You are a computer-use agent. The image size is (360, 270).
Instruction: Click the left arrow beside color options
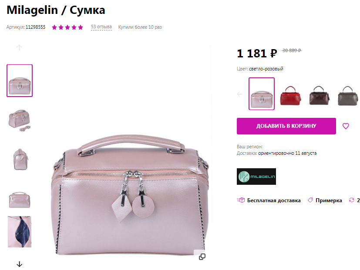(240, 94)
